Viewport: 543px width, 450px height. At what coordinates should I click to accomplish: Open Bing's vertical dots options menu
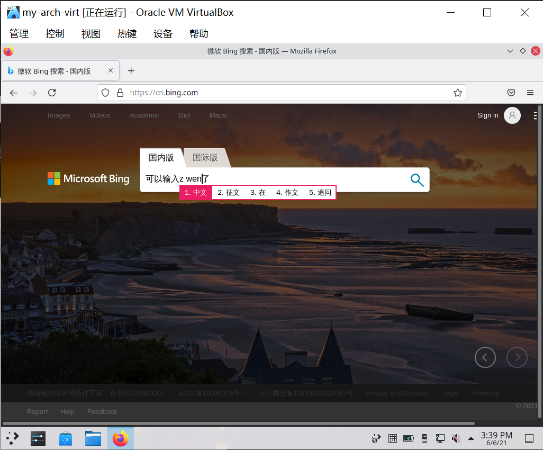(x=535, y=115)
